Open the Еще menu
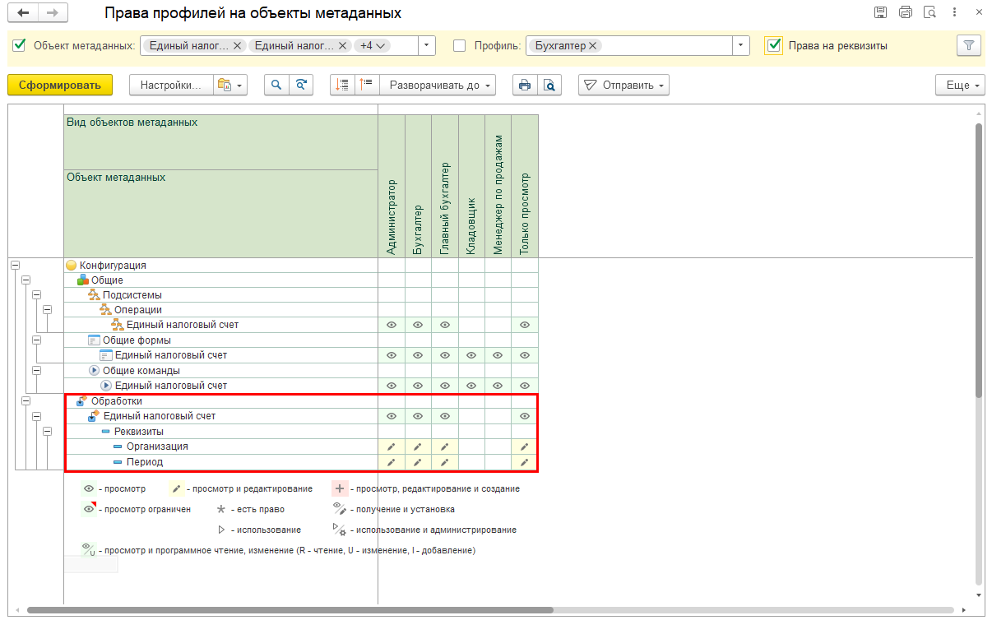Image resolution: width=992 pixels, height=620 pixels. pos(959,85)
